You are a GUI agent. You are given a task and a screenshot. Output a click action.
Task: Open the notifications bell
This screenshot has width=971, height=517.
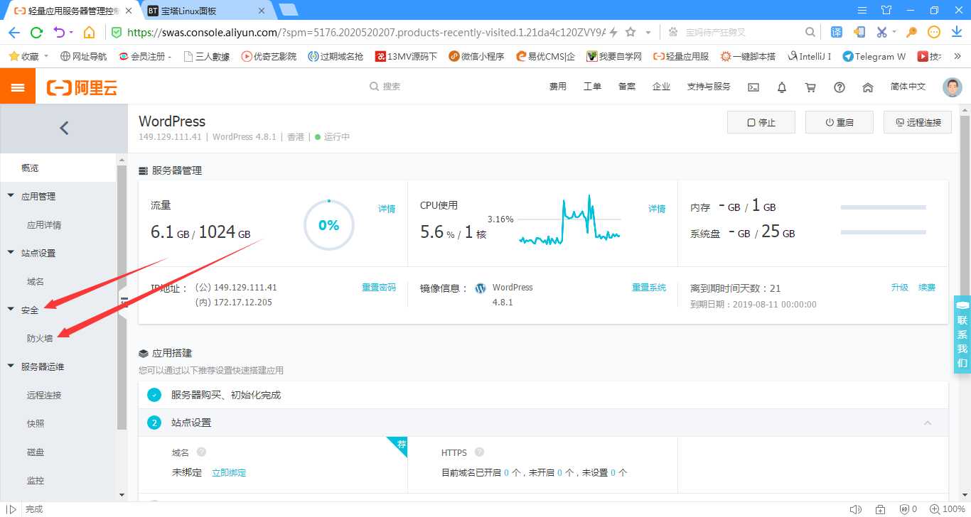click(782, 87)
